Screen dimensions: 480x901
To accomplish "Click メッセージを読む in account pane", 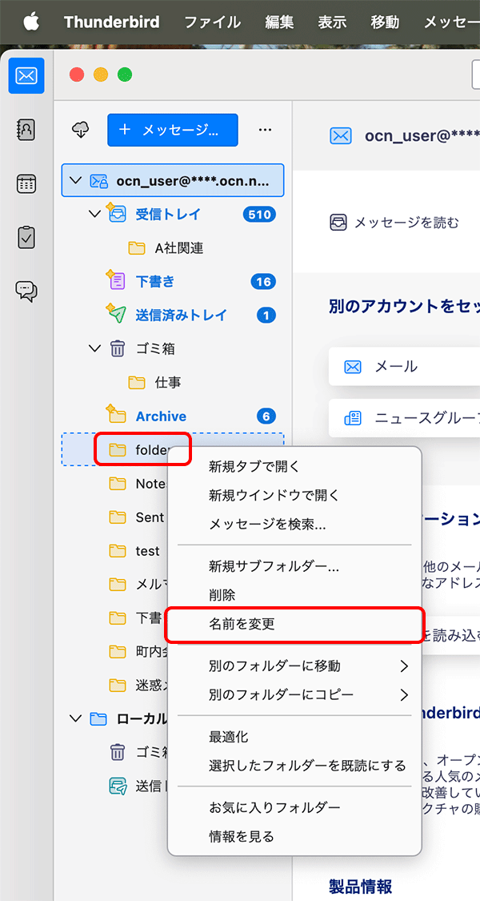I will coord(397,223).
